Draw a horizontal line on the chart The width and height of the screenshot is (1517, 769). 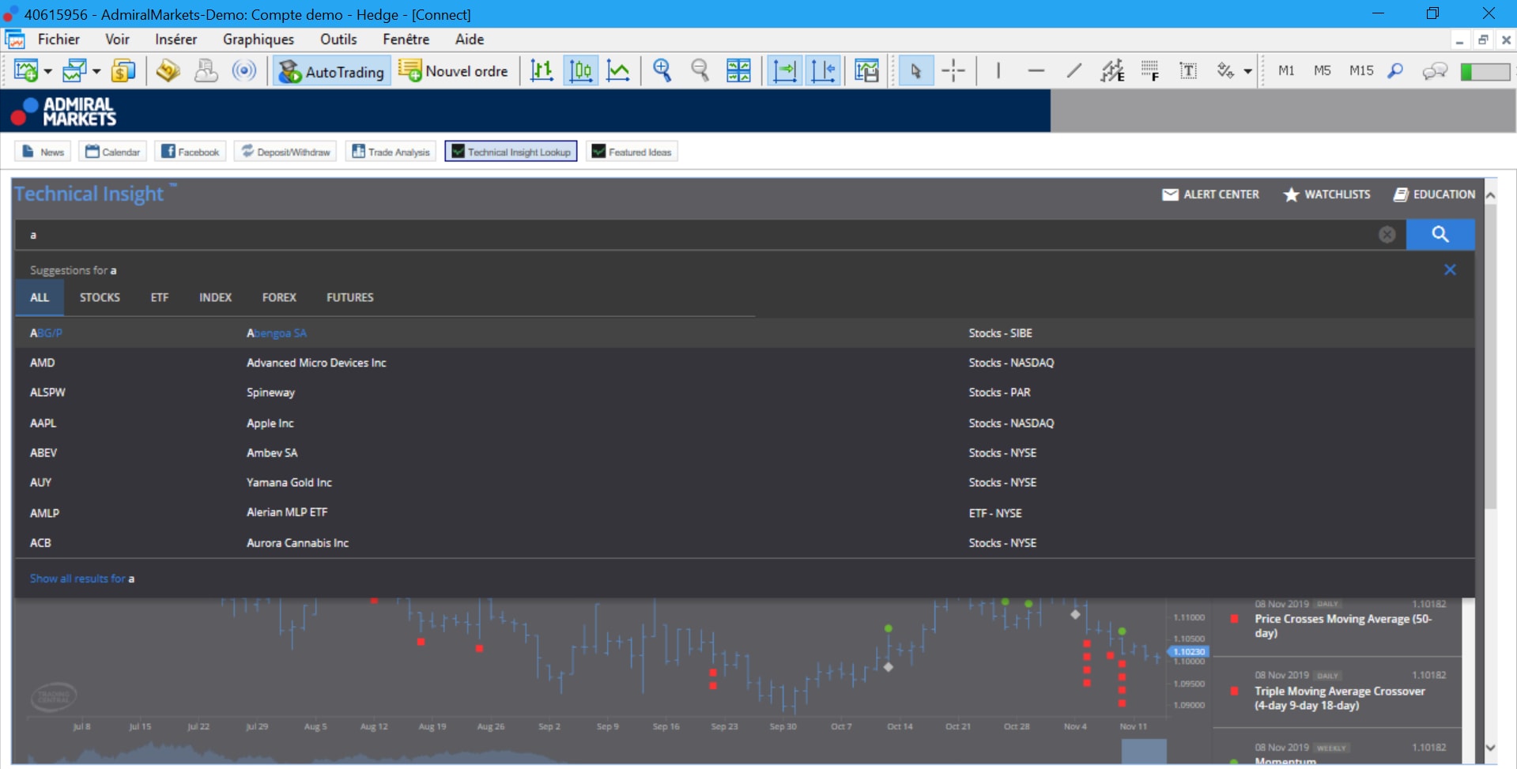[x=1036, y=70]
